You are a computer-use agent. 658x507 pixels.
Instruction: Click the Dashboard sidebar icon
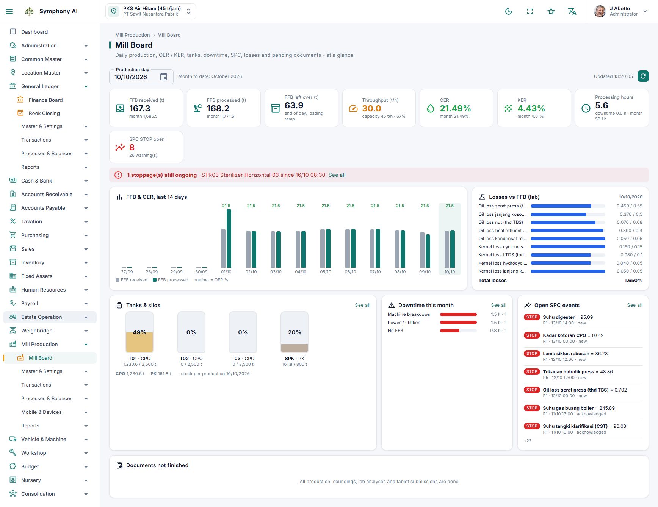click(13, 32)
